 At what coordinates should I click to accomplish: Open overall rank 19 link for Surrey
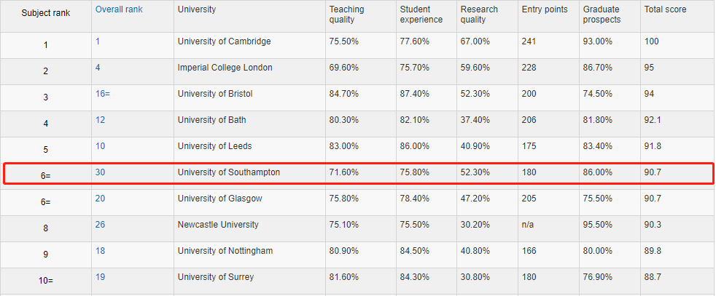click(100, 277)
